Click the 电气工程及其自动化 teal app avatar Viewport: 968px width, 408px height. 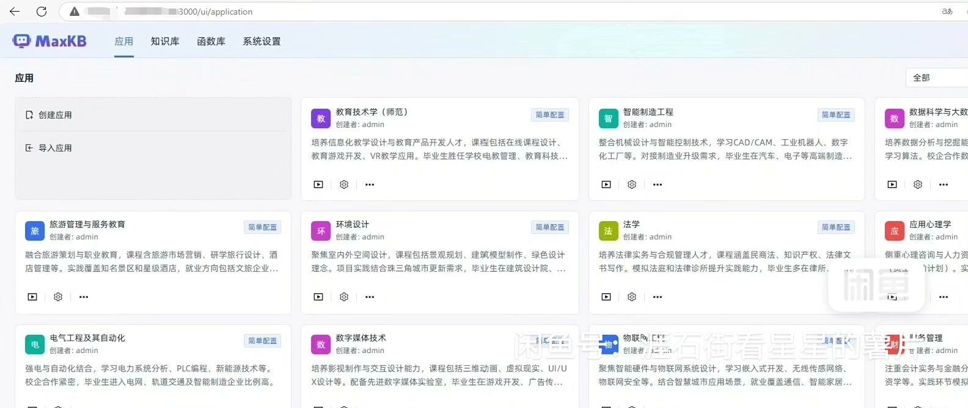35,344
